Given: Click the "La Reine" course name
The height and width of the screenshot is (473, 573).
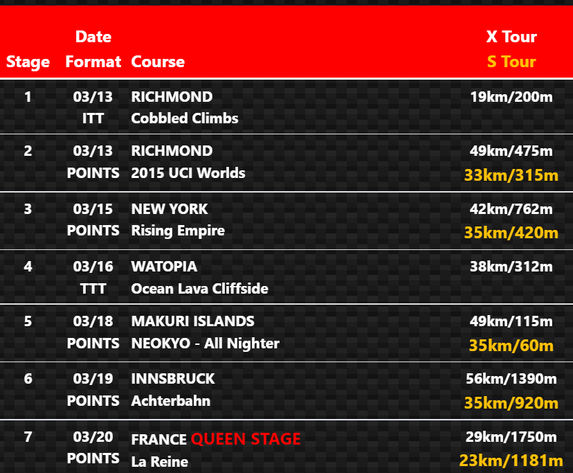Looking at the screenshot, I should 159,461.
